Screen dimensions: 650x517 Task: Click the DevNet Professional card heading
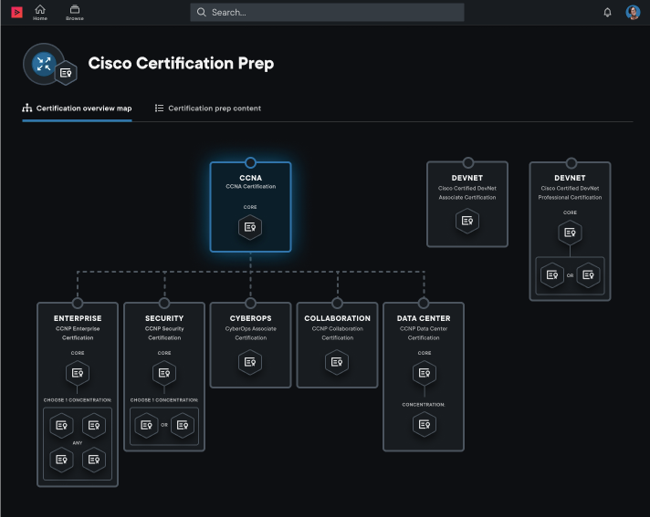pos(570,178)
